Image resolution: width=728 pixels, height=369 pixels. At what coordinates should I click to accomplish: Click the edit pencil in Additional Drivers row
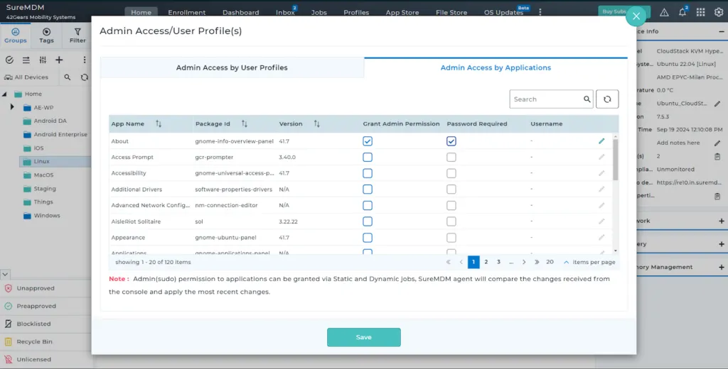[601, 189]
